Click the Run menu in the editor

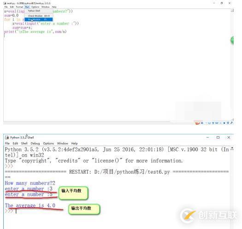pyautogui.click(x=27, y=7)
